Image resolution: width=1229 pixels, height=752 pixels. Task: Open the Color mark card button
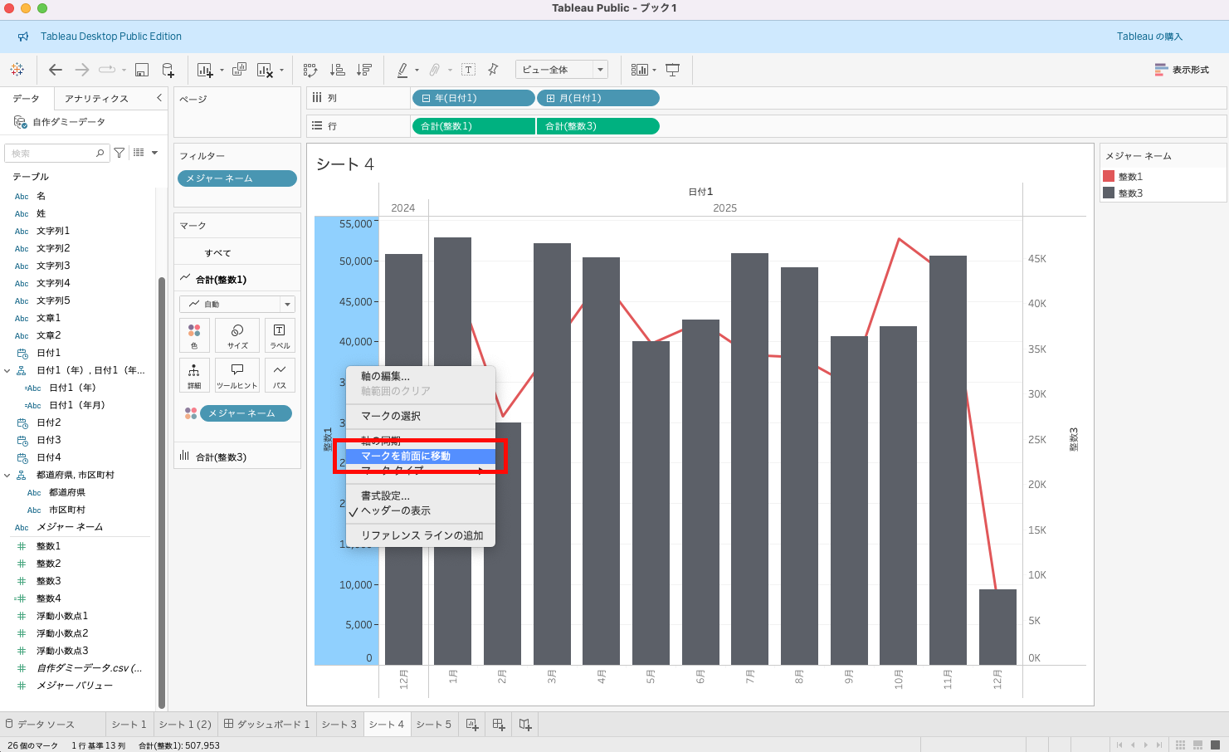(194, 335)
